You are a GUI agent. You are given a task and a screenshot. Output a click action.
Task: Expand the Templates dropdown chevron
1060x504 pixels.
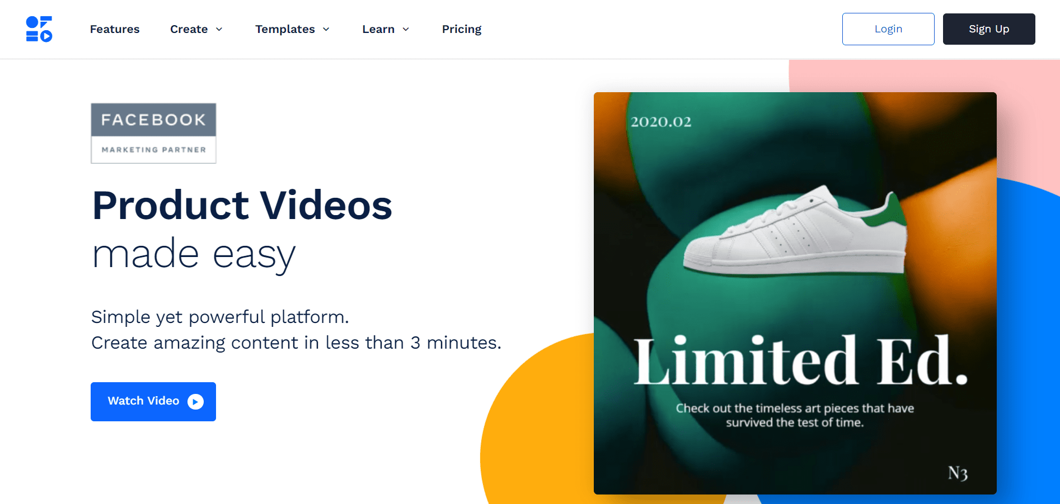[326, 29]
